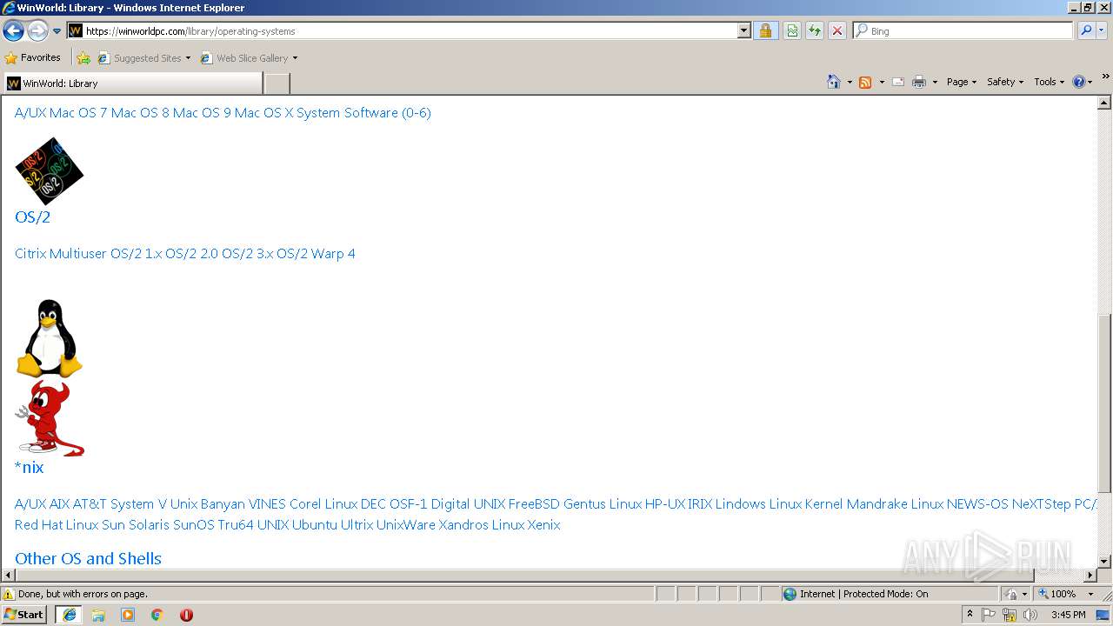This screenshot has width=1113, height=626.
Task: Expand the address bar autocomplete dropdown
Action: [743, 30]
